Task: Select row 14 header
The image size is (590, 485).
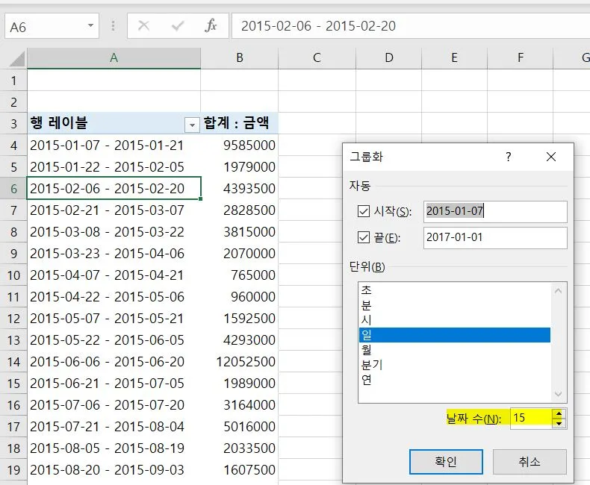Action: [13, 362]
